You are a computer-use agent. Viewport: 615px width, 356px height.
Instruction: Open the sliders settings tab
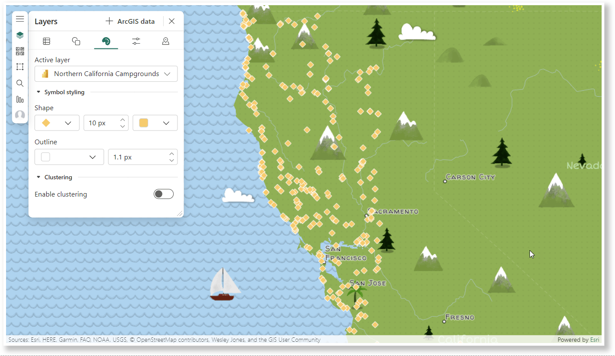click(x=136, y=41)
